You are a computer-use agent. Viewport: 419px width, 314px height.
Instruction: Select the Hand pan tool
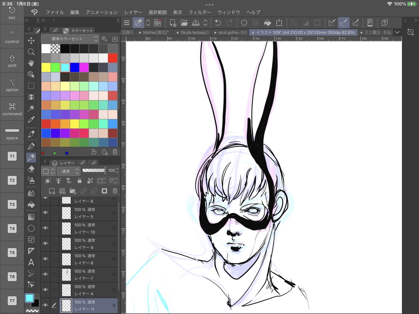(x=31, y=63)
